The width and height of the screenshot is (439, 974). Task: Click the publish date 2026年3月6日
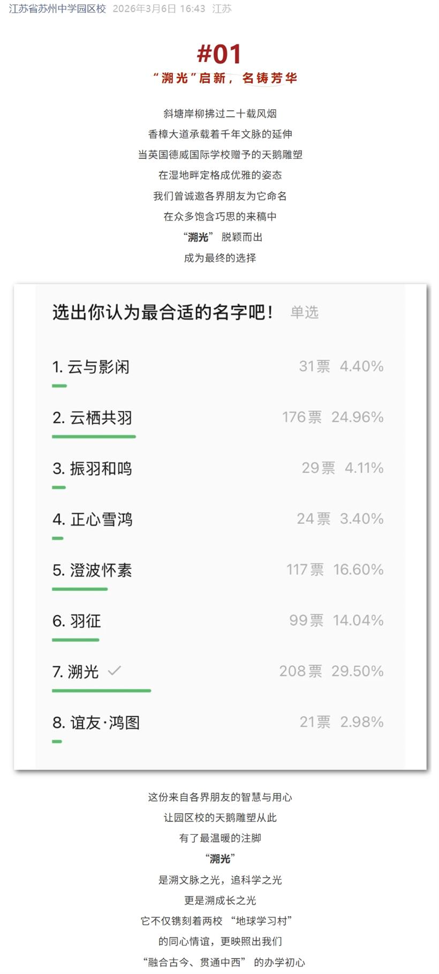pos(144,9)
